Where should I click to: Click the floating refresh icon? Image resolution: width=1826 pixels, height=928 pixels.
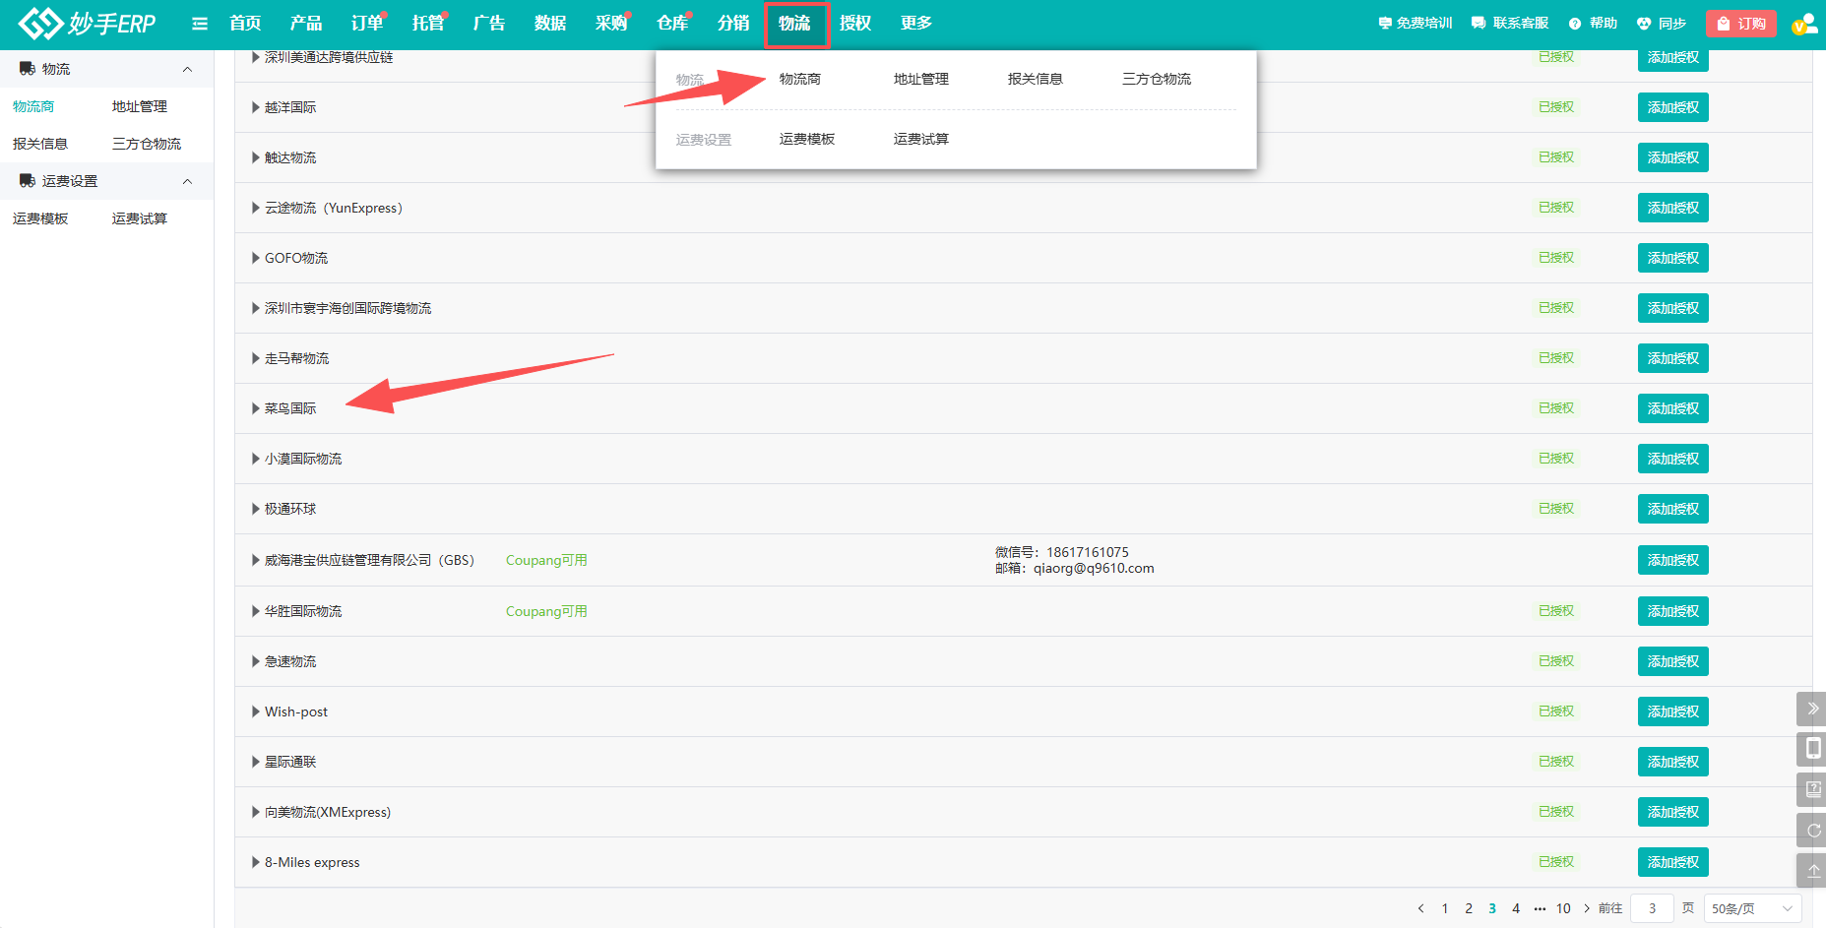pos(1813,831)
